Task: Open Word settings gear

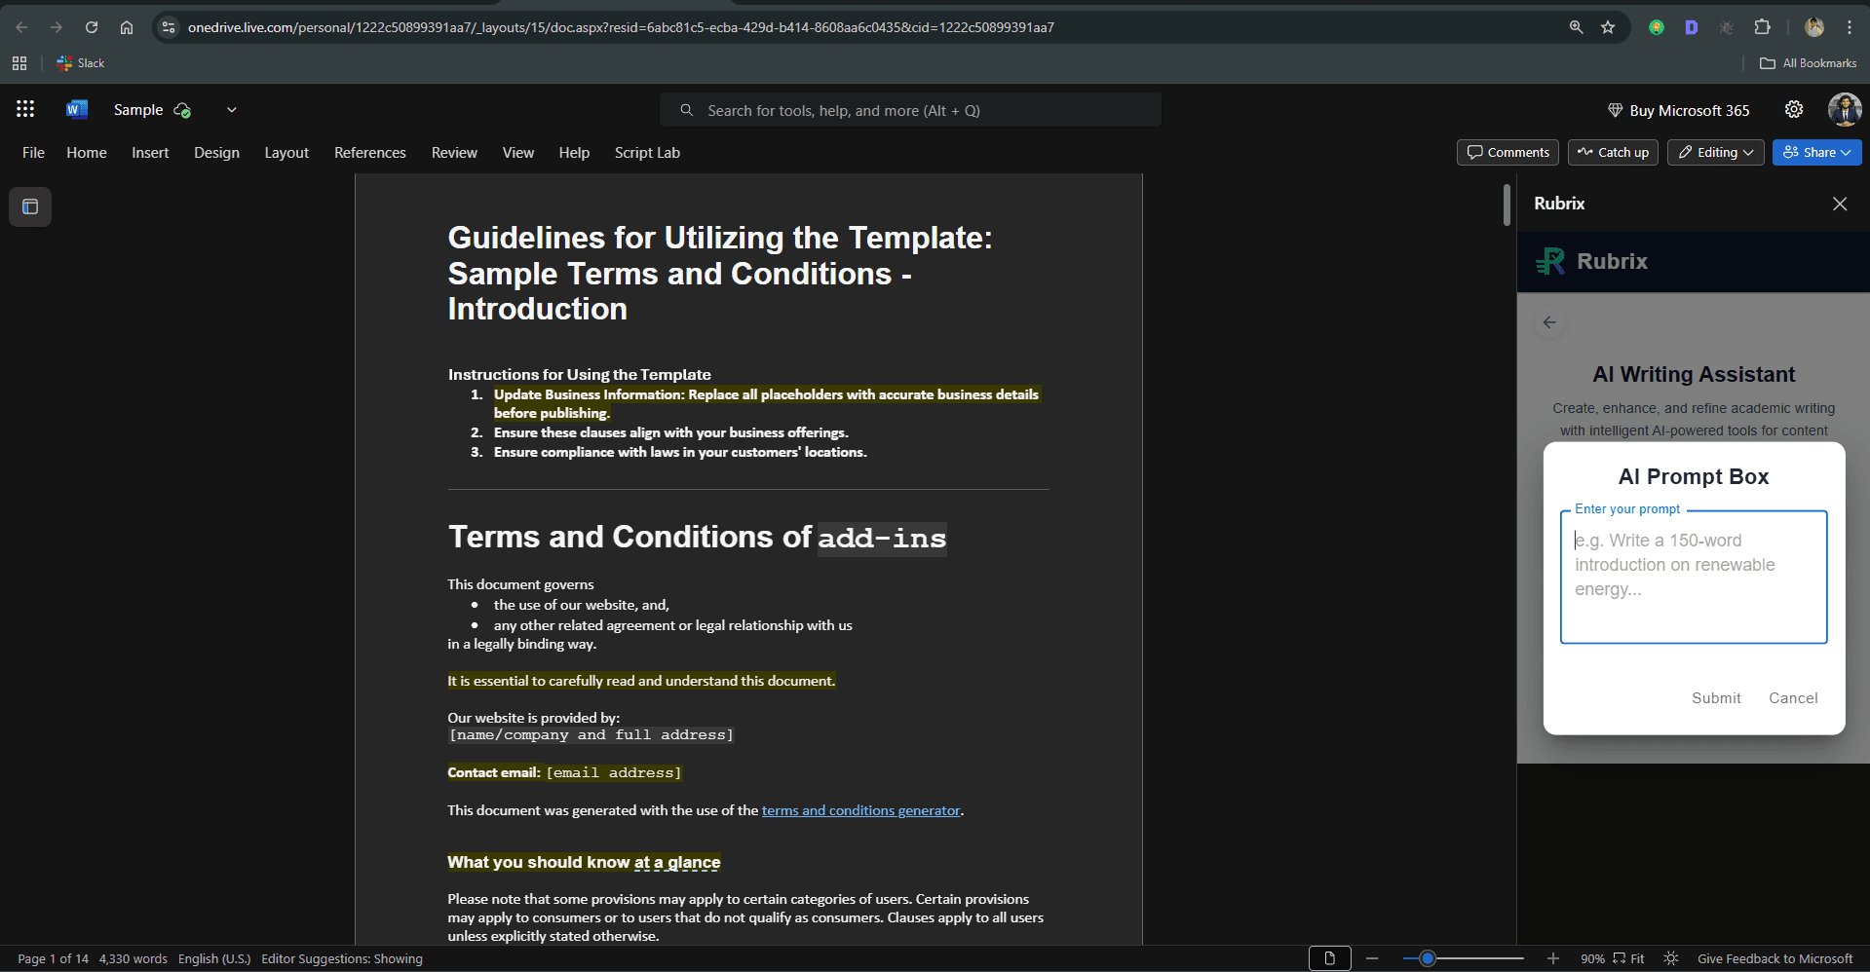Action: (x=1794, y=110)
